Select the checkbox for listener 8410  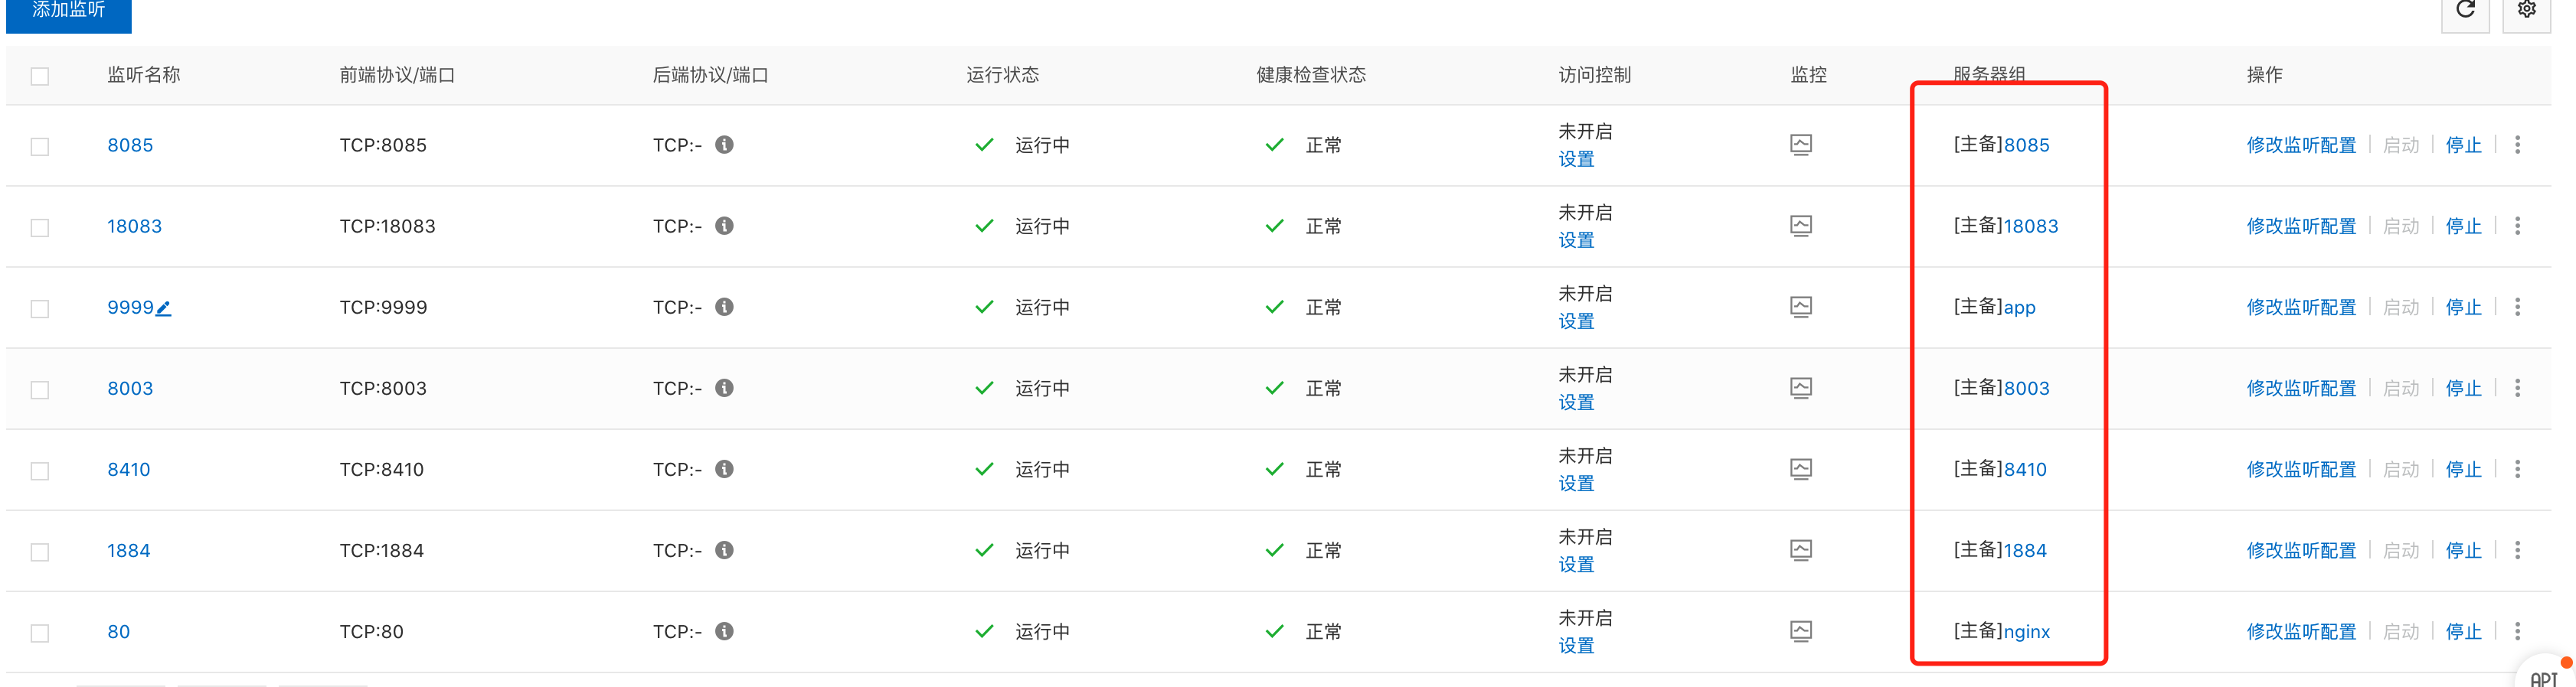coord(40,471)
